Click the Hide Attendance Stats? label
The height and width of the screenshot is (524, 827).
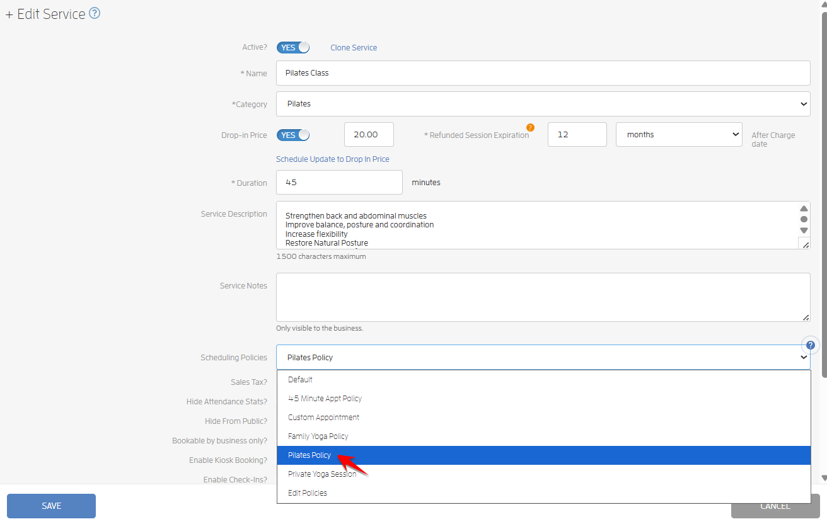[x=227, y=401]
